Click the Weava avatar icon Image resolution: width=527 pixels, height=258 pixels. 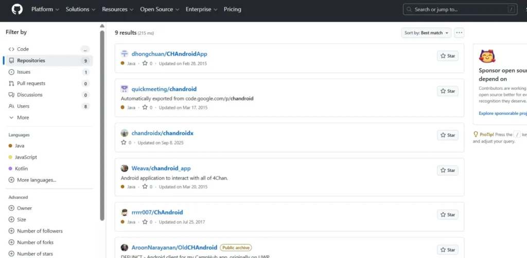pos(125,168)
